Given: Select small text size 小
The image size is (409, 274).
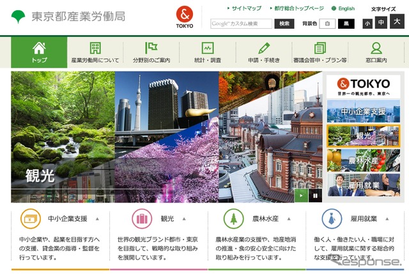Looking at the screenshot, I should pyautogui.click(x=367, y=24).
